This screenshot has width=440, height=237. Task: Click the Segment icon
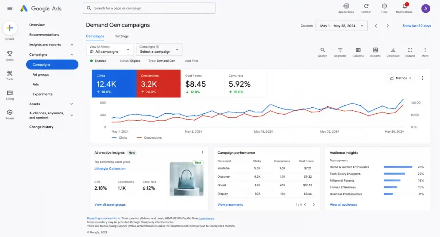340,52
